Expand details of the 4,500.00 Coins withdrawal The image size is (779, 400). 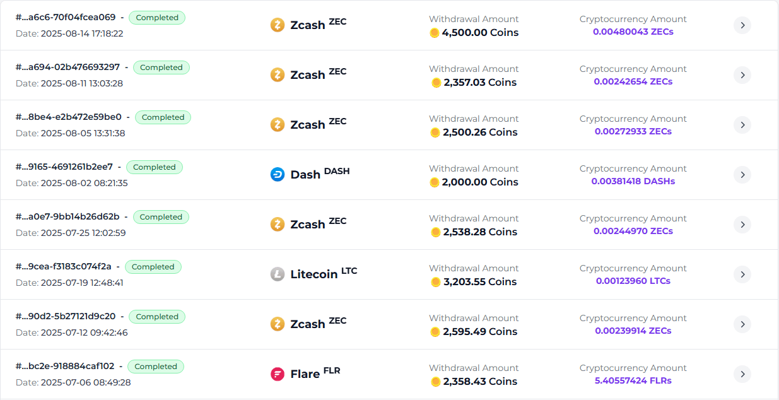pyautogui.click(x=742, y=25)
